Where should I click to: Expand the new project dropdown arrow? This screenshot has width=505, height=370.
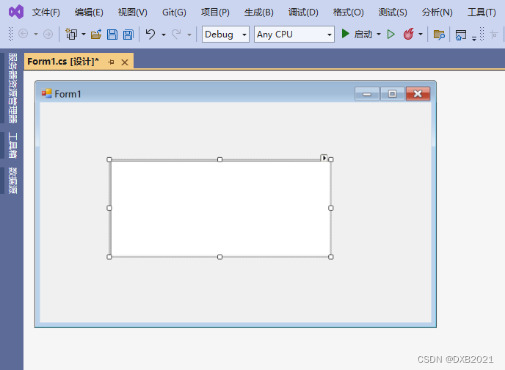[x=84, y=34]
